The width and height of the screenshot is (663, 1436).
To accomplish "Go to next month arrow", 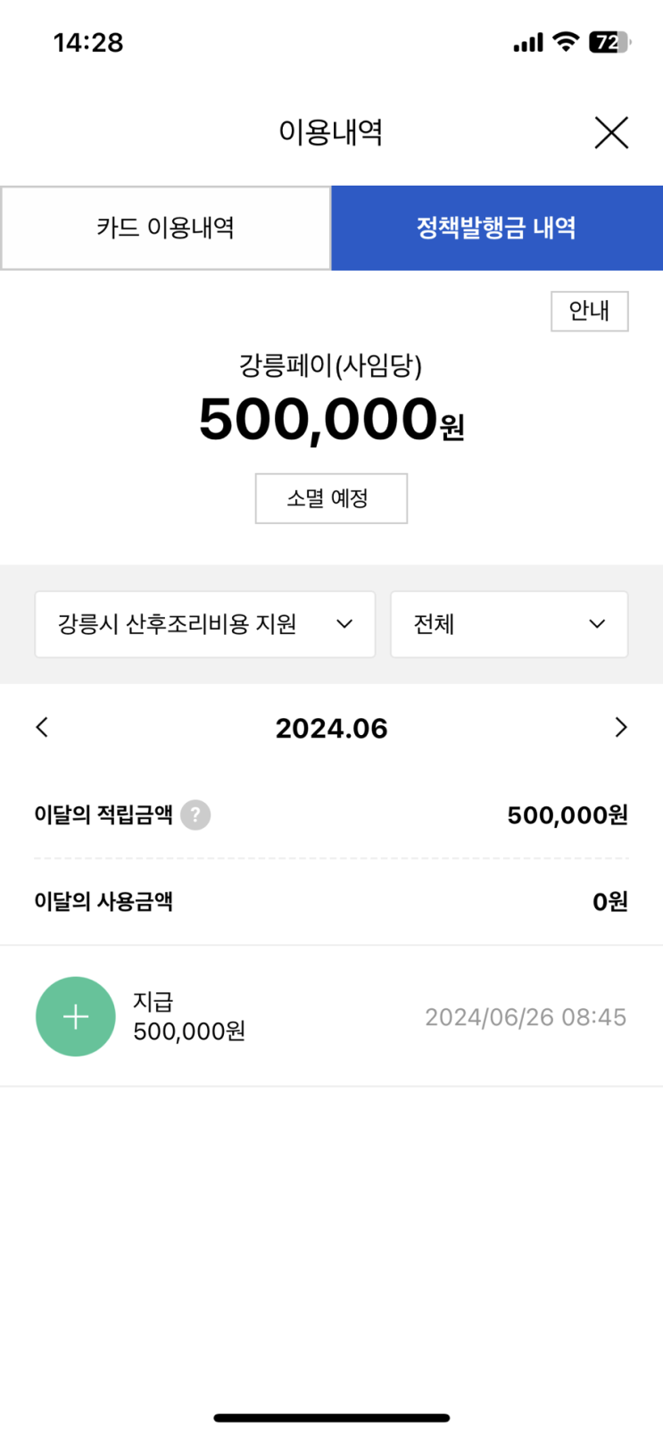I will (621, 727).
